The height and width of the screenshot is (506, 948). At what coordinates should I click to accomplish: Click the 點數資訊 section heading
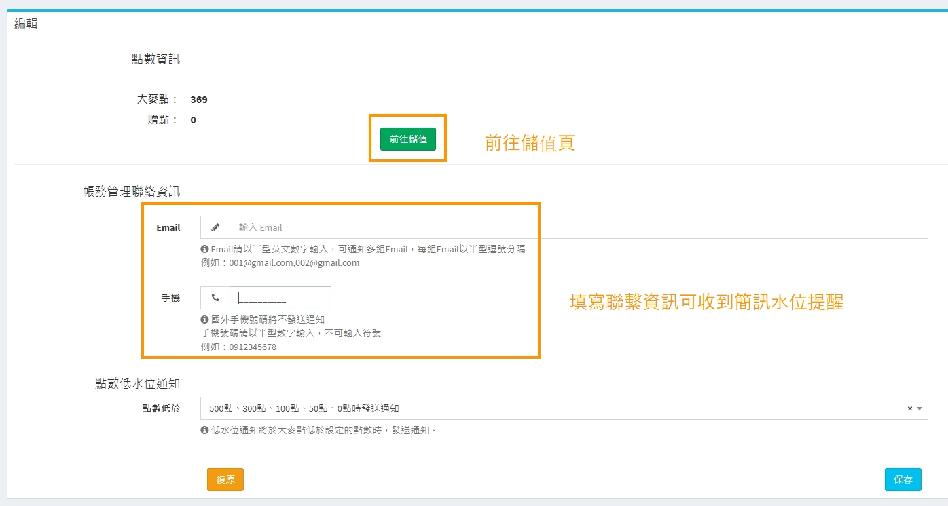156,59
